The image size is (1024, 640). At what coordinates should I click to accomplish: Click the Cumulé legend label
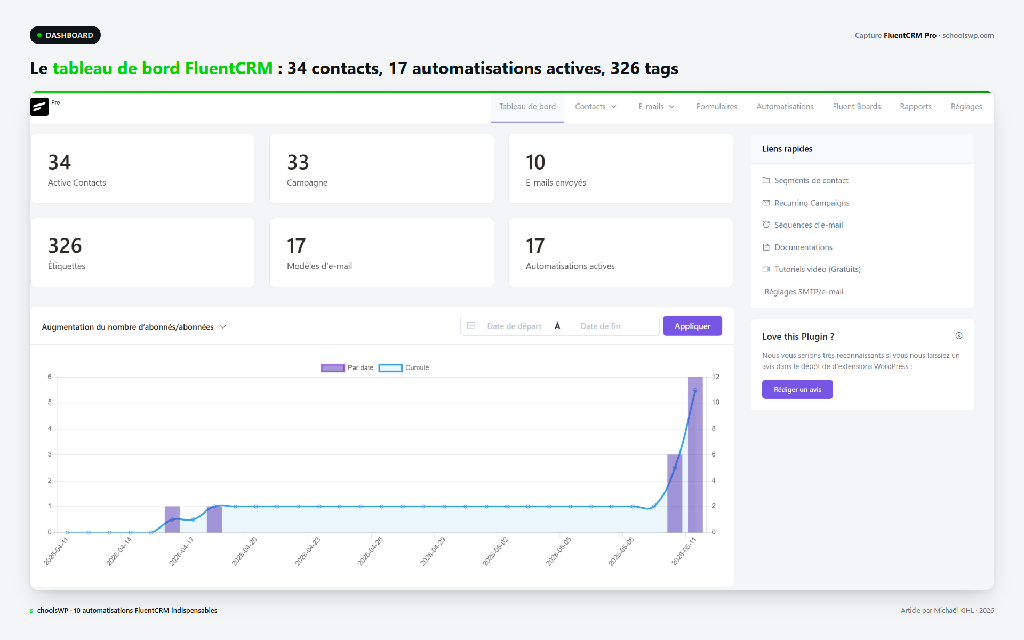pos(417,367)
